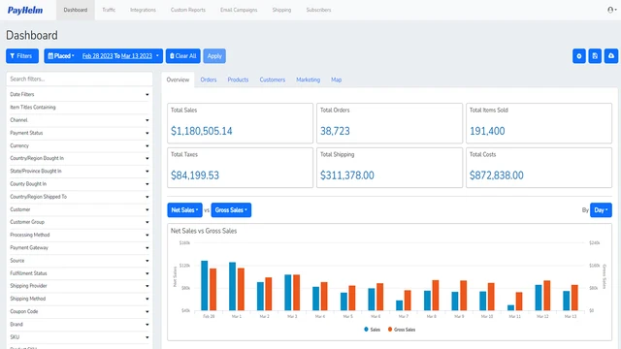Viewport: 621px width, 349px height.
Task: Expand the Shipping Method filter
Action: point(80,299)
